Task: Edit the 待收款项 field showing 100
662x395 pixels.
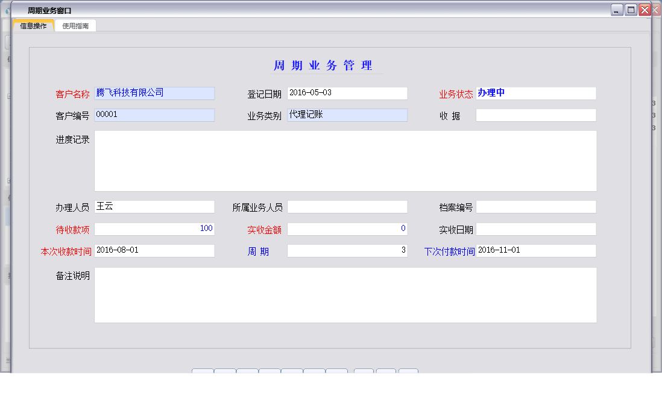Action: tap(154, 229)
